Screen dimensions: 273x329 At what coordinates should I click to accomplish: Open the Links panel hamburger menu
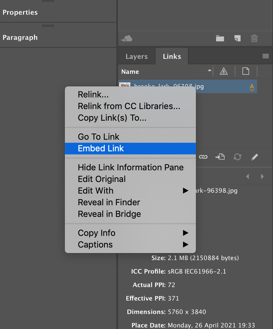(265, 56)
